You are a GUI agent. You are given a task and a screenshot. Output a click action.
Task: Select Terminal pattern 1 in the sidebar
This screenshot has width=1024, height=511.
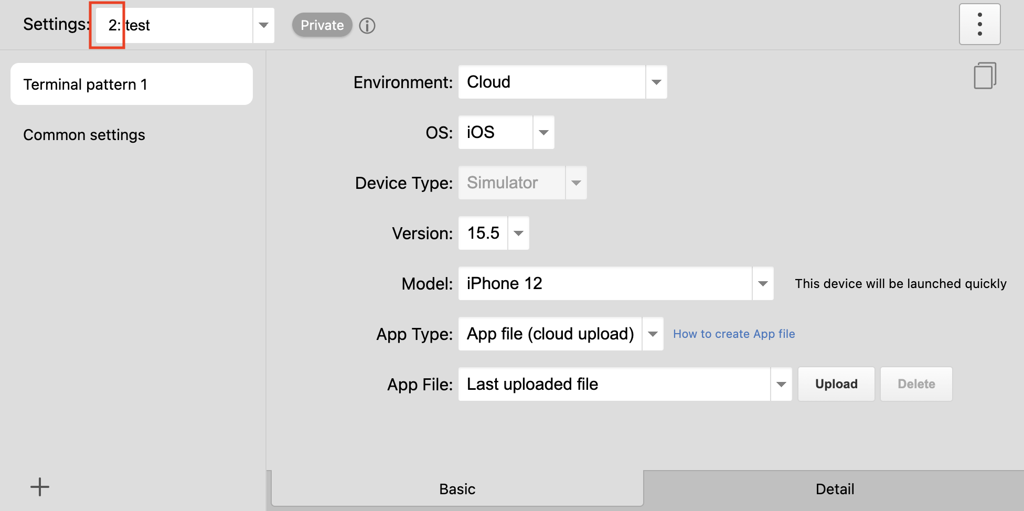[x=132, y=84]
